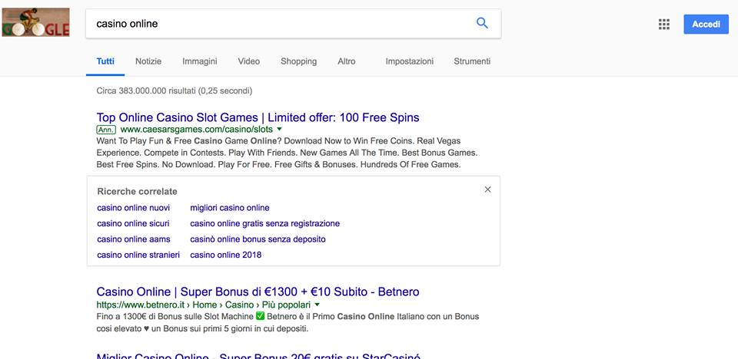Click the Google doodle logo

[36, 22]
